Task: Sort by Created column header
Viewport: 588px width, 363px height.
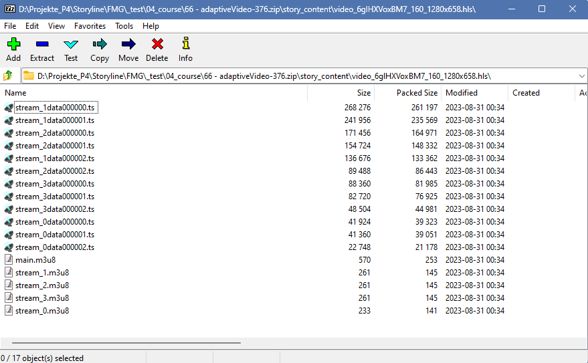Action: click(541, 93)
